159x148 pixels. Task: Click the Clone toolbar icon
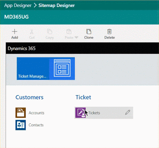pyautogui.click(x=89, y=32)
